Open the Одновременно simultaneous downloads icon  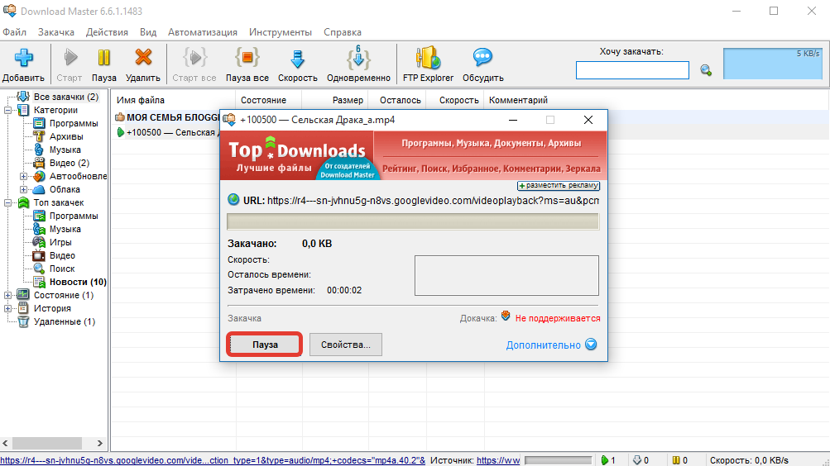coord(358,58)
